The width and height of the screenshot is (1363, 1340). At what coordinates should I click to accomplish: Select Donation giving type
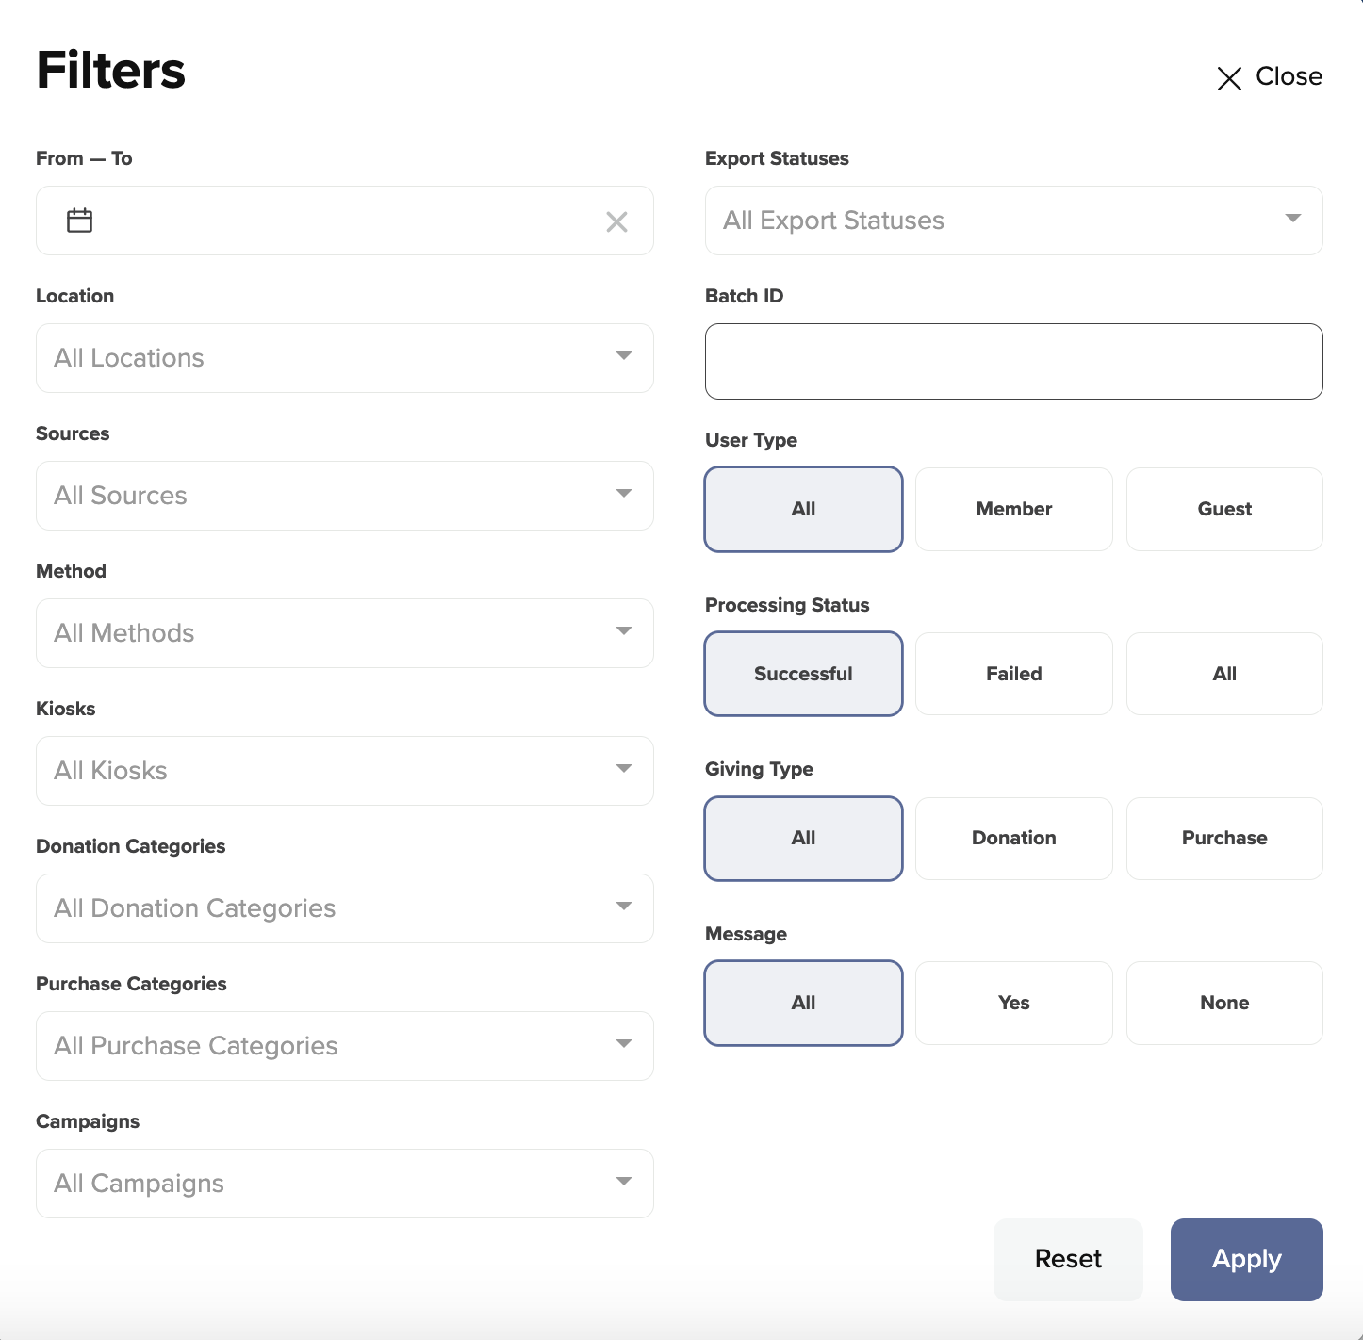click(x=1013, y=838)
